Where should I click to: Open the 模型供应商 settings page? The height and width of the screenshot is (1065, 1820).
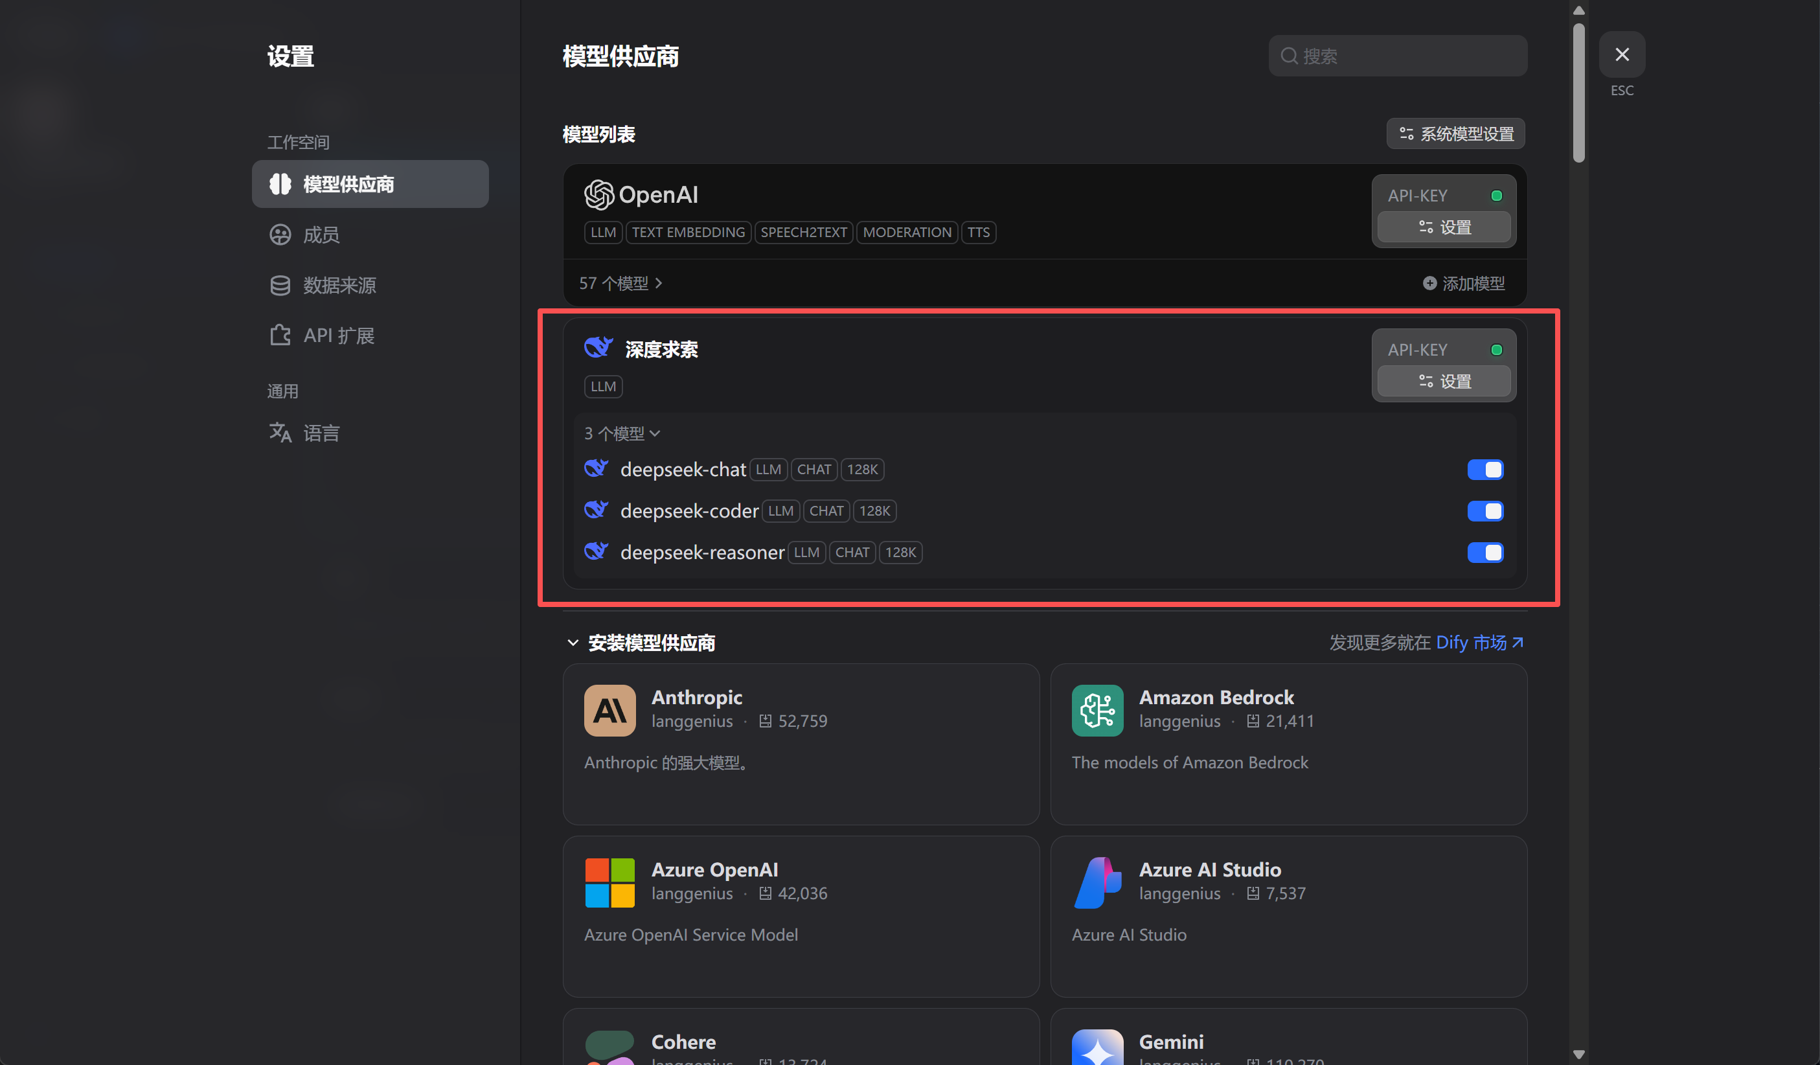370,183
